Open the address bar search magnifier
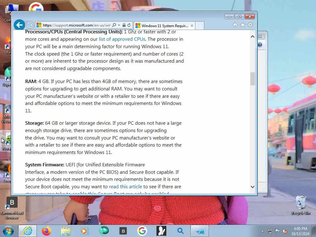Image resolution: width=316 pixels, height=237 pixels. click(114, 25)
